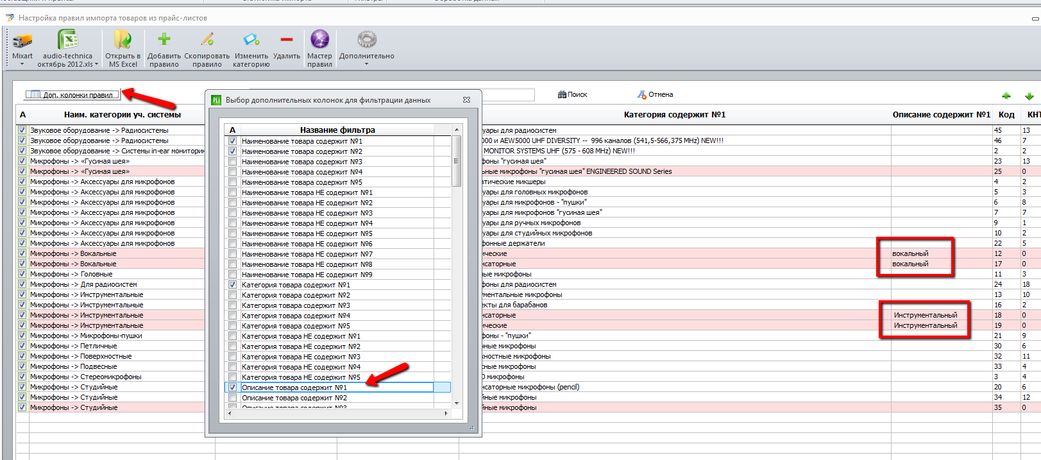This screenshot has width=1041, height=460.
Task: Close the additional columns dialog
Action: (x=466, y=100)
